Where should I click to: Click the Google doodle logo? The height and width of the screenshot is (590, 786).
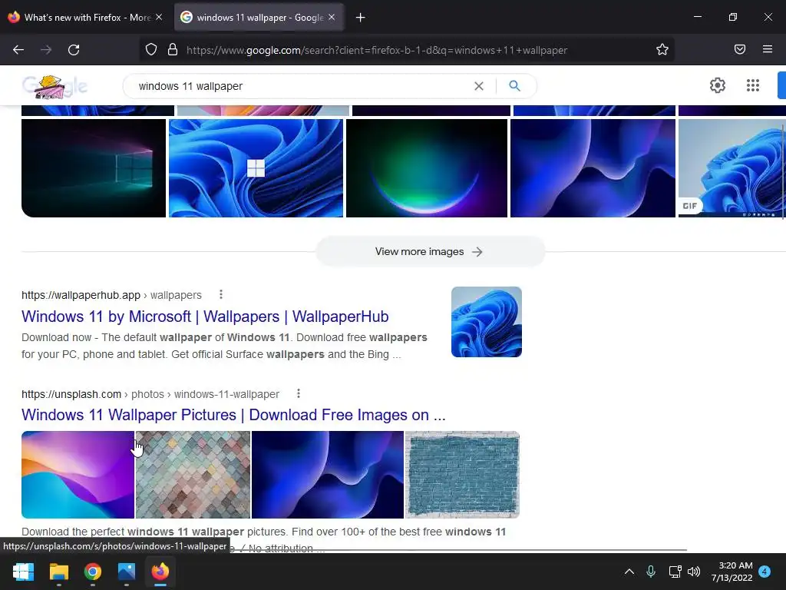[x=54, y=86]
